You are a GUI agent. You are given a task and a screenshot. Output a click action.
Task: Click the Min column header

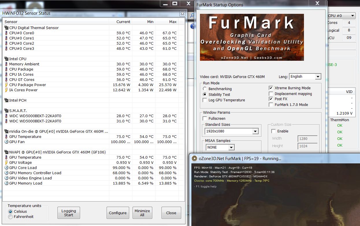[144, 22]
